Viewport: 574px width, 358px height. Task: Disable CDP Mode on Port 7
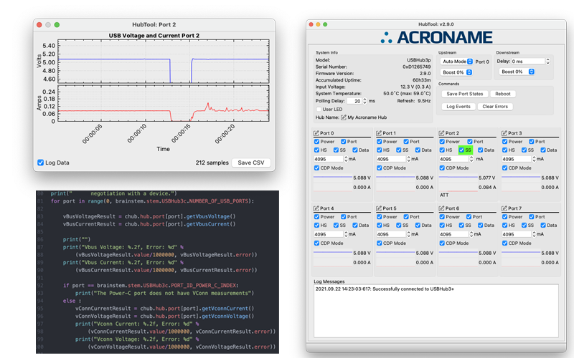[505, 243]
